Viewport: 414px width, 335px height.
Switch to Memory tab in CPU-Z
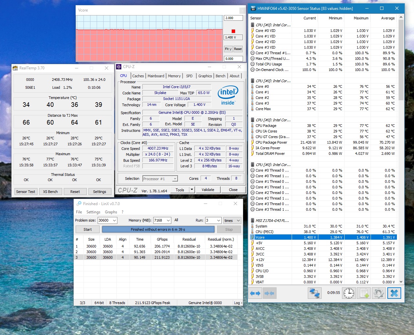pyautogui.click(x=174, y=76)
